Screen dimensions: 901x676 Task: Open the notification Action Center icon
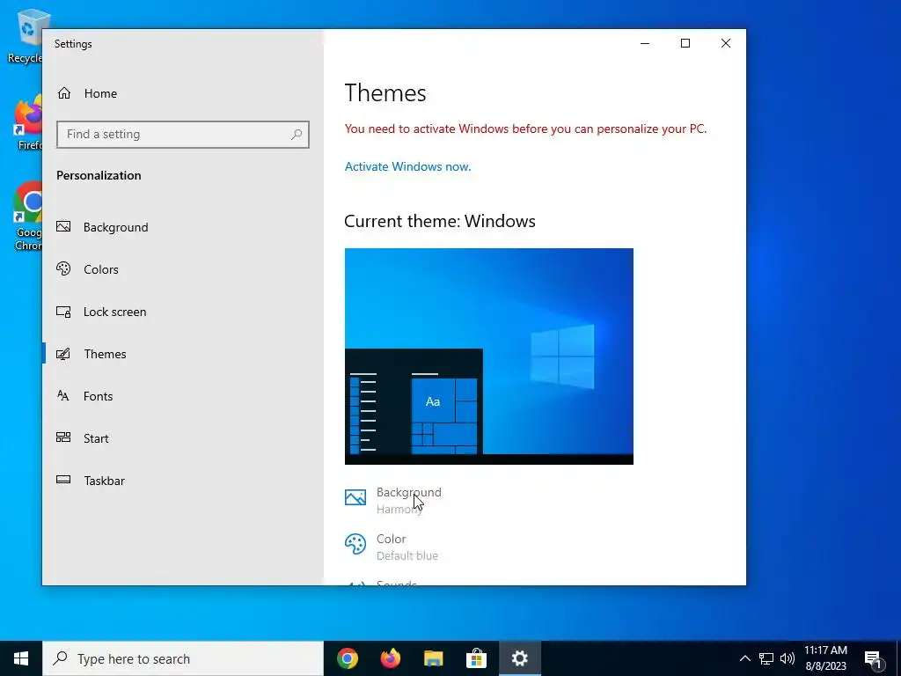pyautogui.click(x=874, y=658)
